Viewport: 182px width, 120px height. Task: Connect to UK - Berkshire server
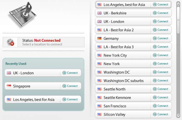tap(161, 13)
